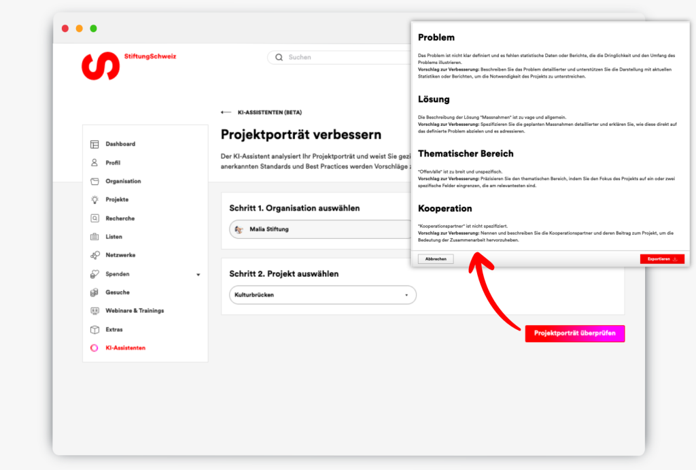Go to Webinare & Trainings menu item

click(x=135, y=311)
